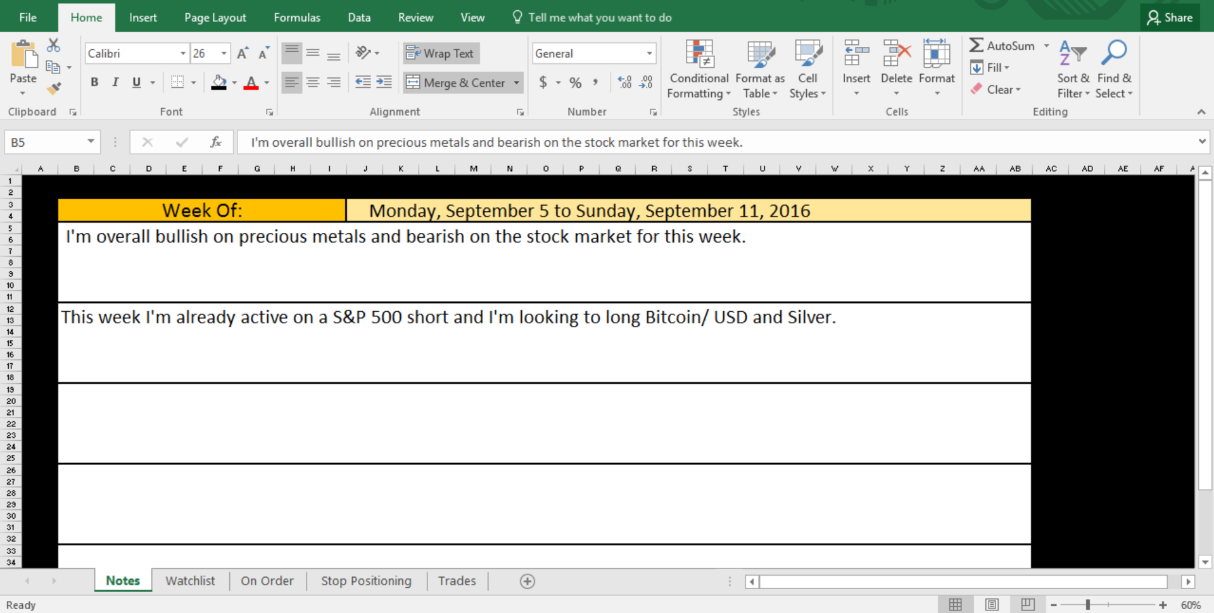Switch to Page Layout tab
Viewport: 1214px width, 613px height.
tap(215, 18)
